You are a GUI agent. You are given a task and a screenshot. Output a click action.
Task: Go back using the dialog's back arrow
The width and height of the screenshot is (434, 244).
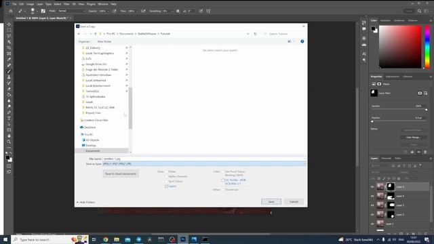(x=79, y=34)
